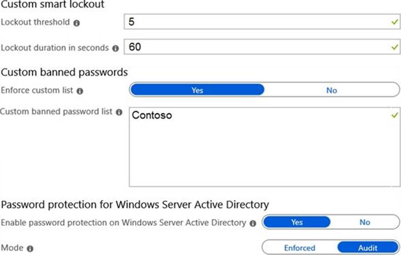The height and width of the screenshot is (255, 401).
Task: Click green checkmark in banned password list box
Action: (x=394, y=115)
